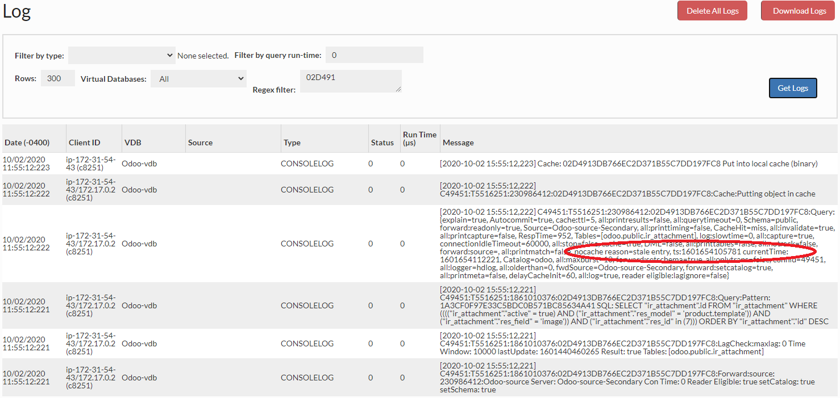Click the Date column header

[27, 143]
